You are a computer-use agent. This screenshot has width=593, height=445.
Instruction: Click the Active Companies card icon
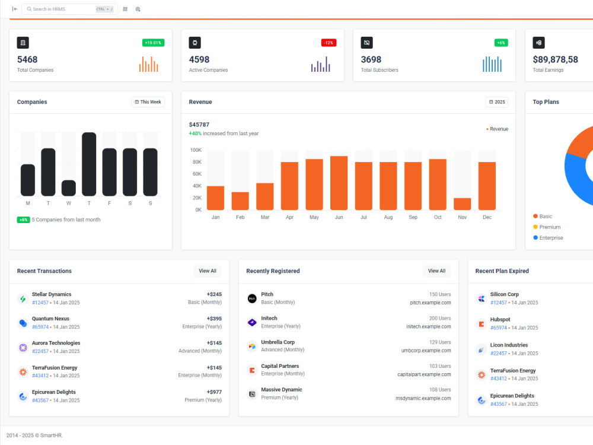(195, 43)
